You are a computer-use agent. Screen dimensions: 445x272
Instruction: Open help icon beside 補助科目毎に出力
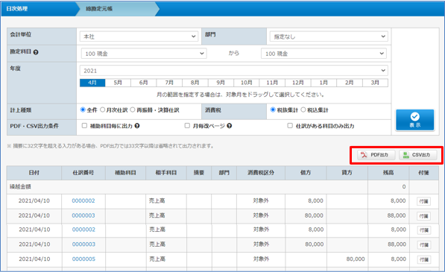[x=137, y=126]
